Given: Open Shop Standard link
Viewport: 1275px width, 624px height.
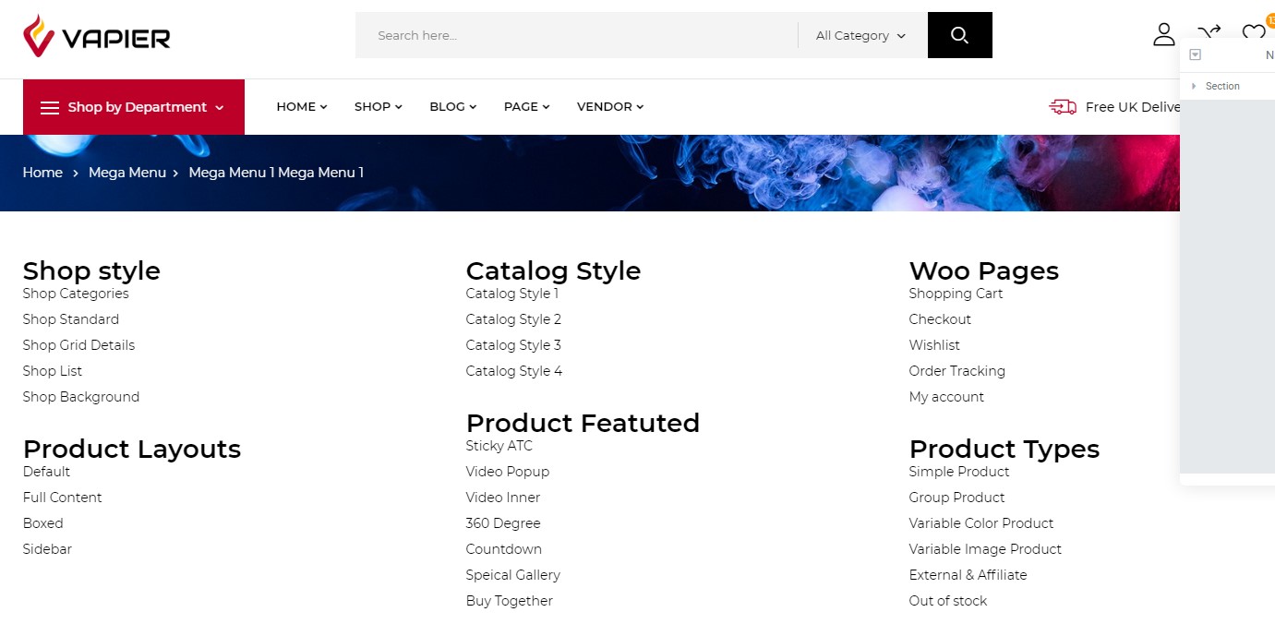Looking at the screenshot, I should (x=71, y=319).
